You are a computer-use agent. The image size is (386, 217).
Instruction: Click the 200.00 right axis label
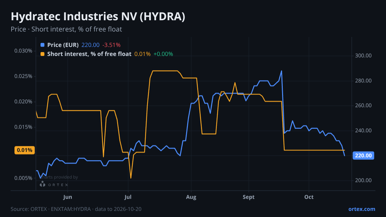(x=363, y=180)
